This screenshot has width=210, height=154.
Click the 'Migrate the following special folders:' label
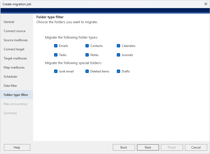tap(73, 63)
